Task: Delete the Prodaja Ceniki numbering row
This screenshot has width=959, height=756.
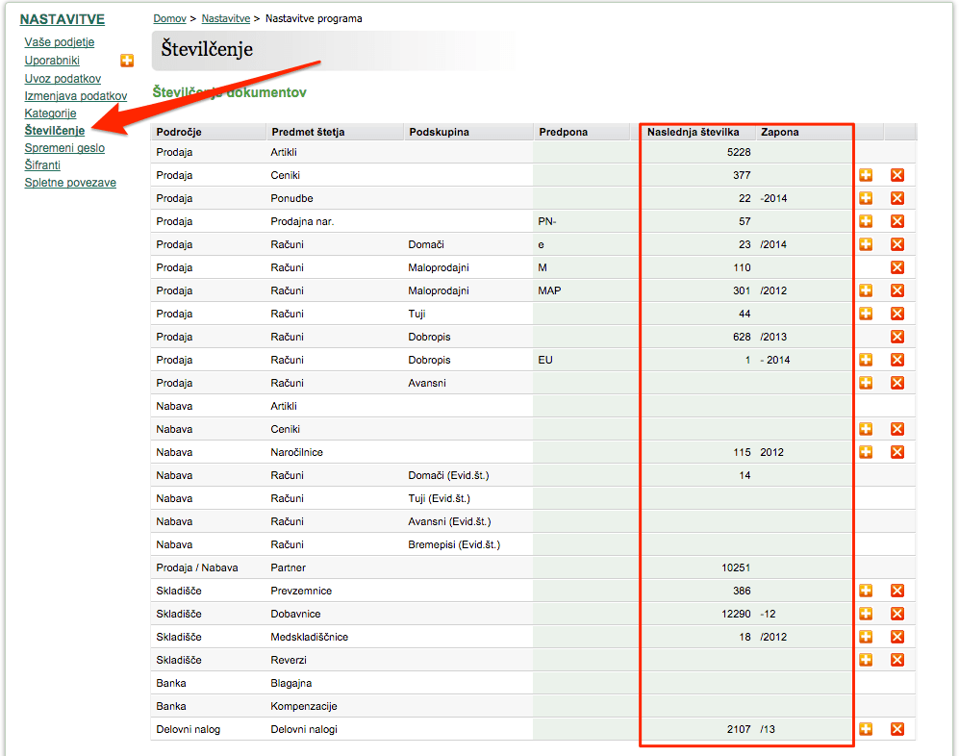Action: [x=897, y=175]
